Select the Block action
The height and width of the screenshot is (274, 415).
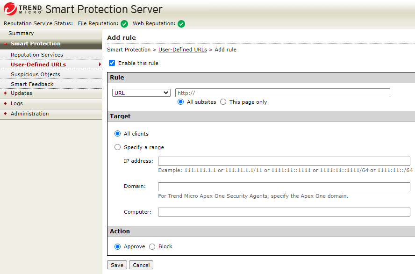coord(152,246)
